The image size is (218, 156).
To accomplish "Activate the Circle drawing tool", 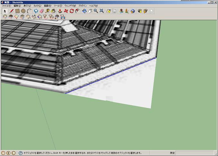I will pyautogui.click(x=23, y=11).
